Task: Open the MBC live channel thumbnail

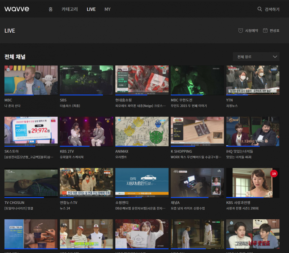Action: tap(31, 80)
